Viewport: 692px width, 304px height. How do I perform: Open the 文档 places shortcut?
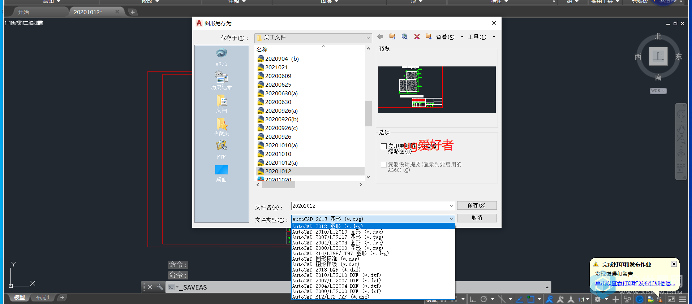pos(222,104)
